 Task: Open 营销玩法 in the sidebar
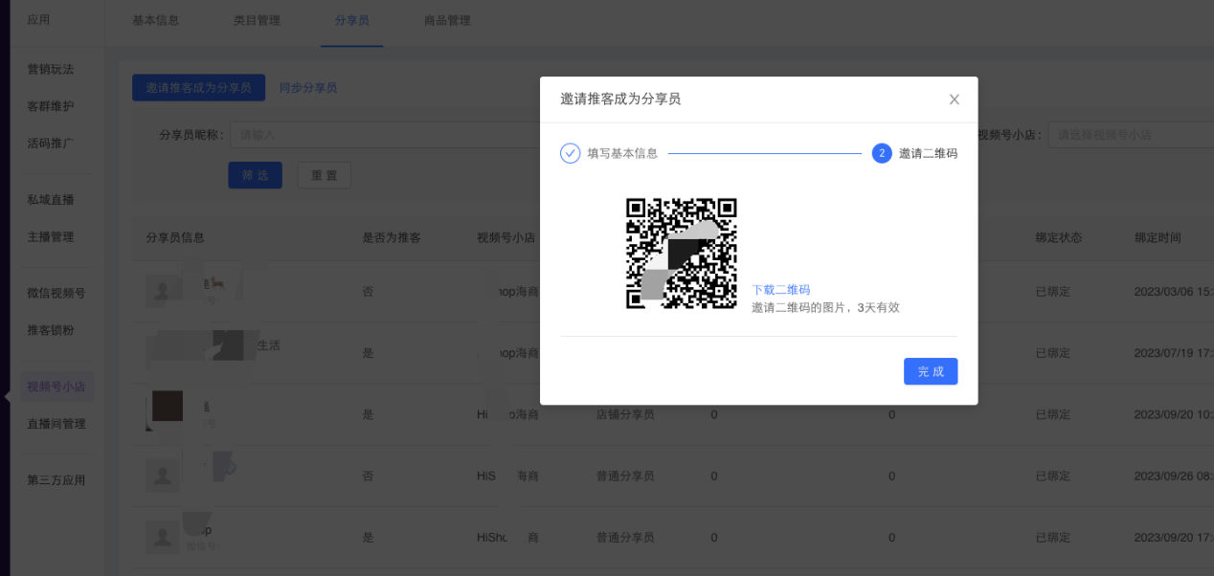coord(51,69)
